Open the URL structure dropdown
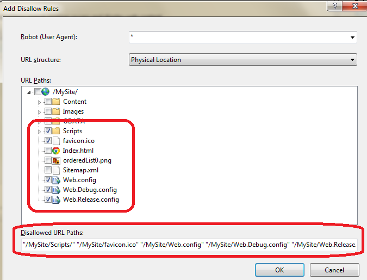This screenshot has height=280, width=367. click(352, 60)
